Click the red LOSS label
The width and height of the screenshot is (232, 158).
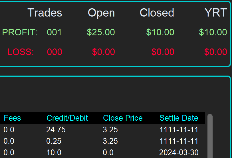coord(21,52)
